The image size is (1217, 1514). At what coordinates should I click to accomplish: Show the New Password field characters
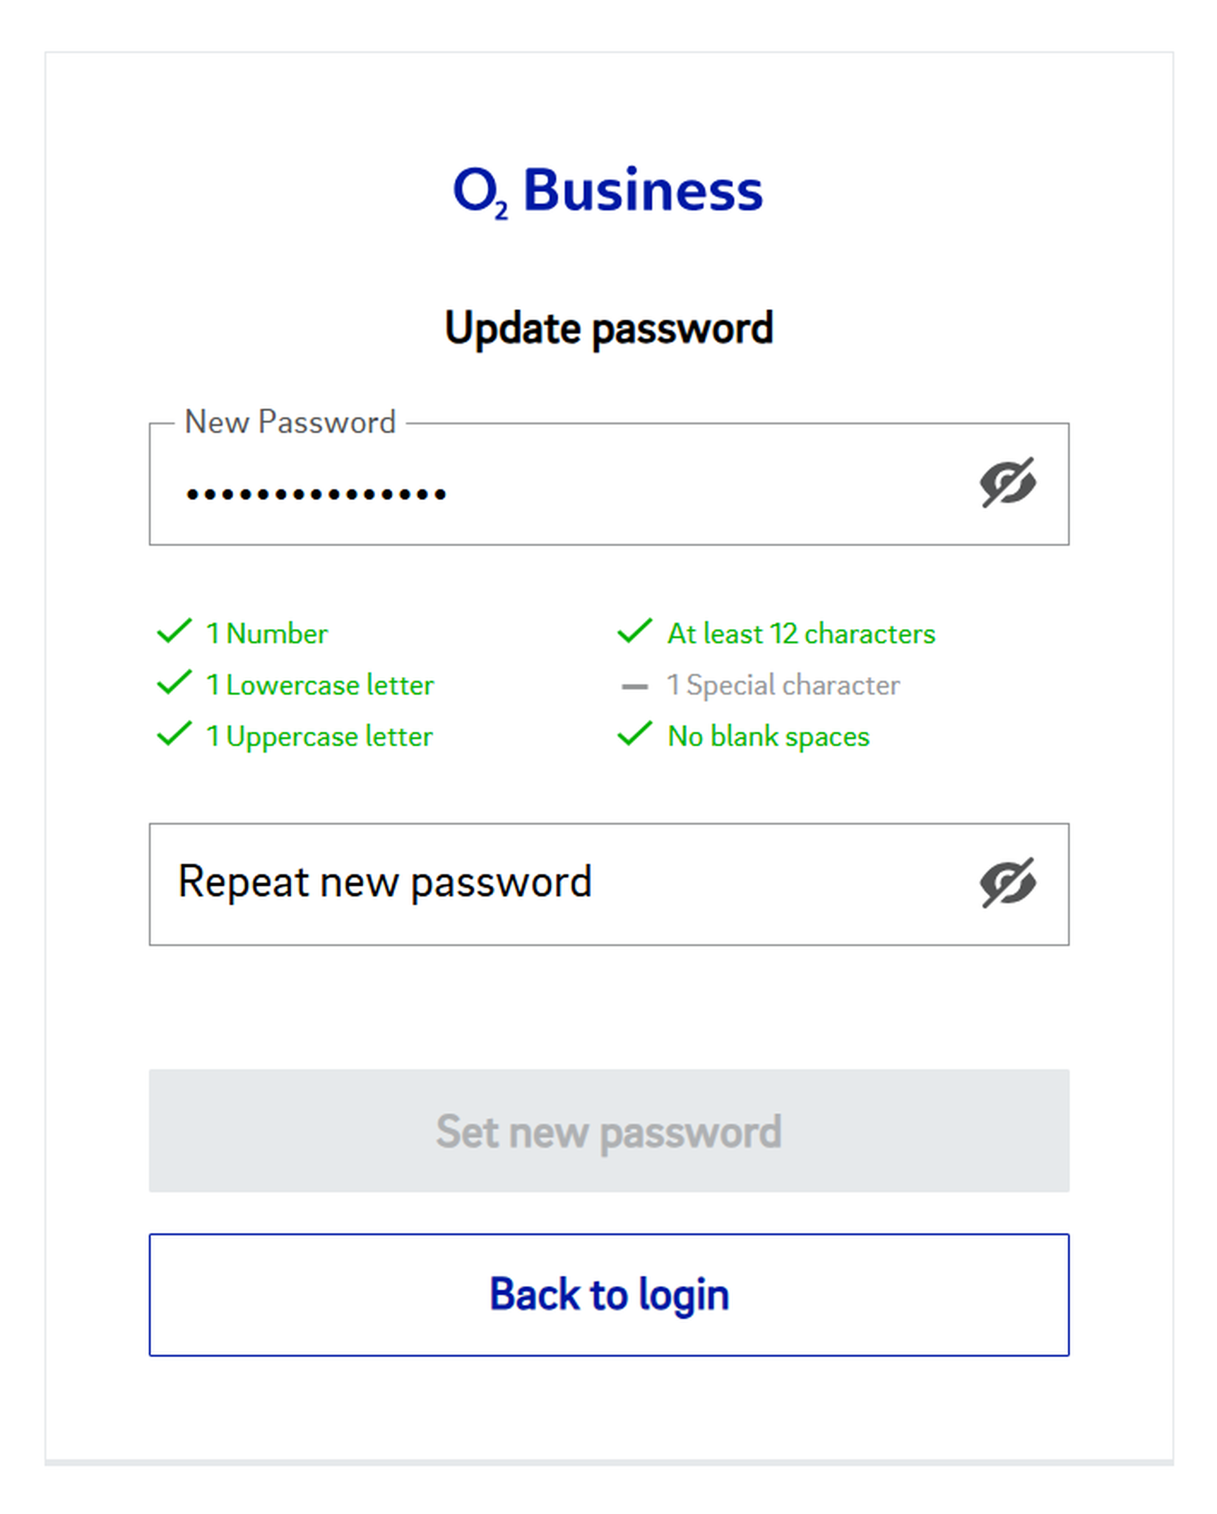click(x=1007, y=483)
